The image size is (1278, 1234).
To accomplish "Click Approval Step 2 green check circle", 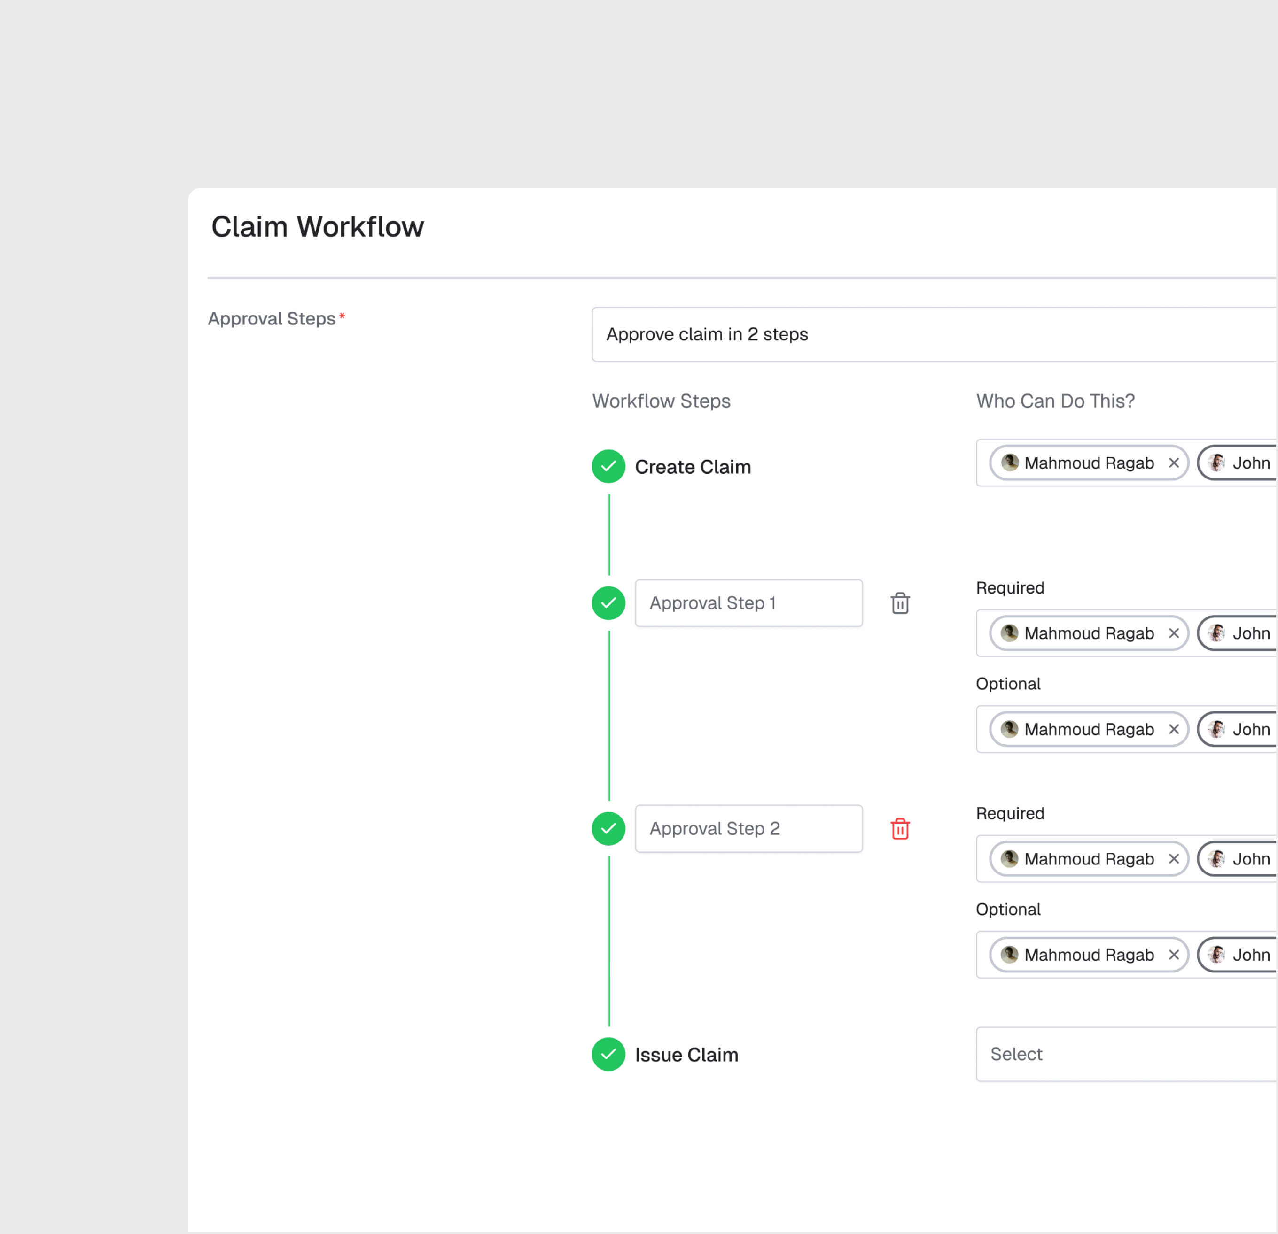I will (x=608, y=829).
